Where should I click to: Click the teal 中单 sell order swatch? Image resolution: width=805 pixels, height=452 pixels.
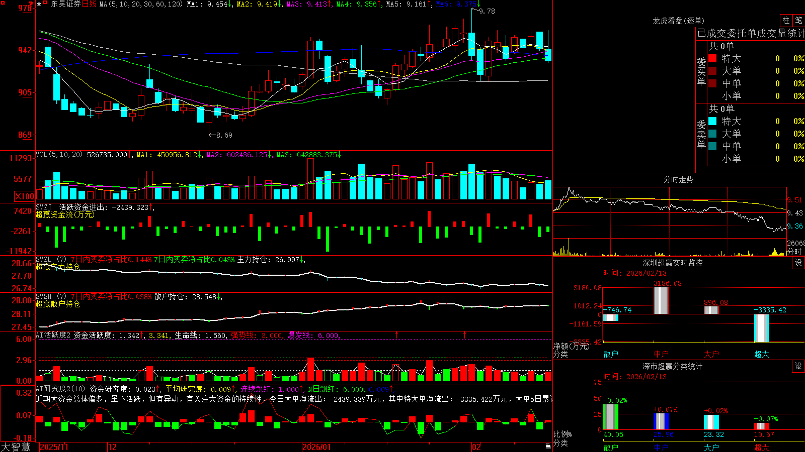712,146
